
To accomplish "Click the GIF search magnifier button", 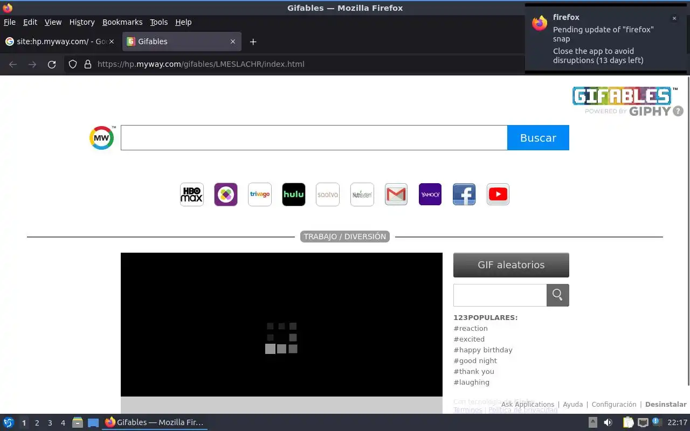I will [558, 295].
